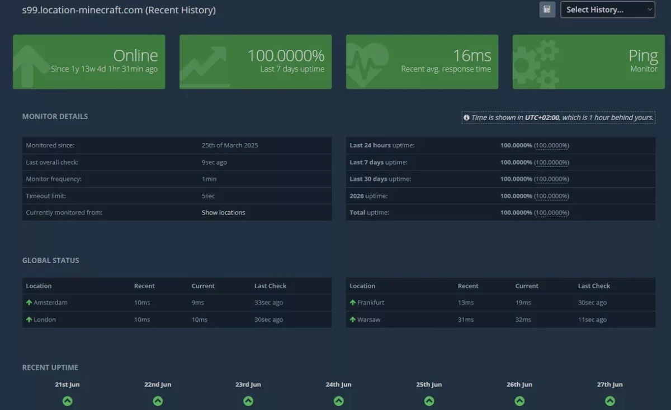Click the green Online status card
Image resolution: width=671 pixels, height=410 pixels.
point(89,62)
